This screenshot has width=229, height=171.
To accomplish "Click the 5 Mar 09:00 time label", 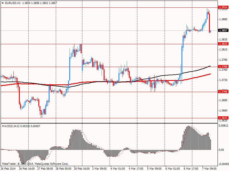I will click(154, 169).
